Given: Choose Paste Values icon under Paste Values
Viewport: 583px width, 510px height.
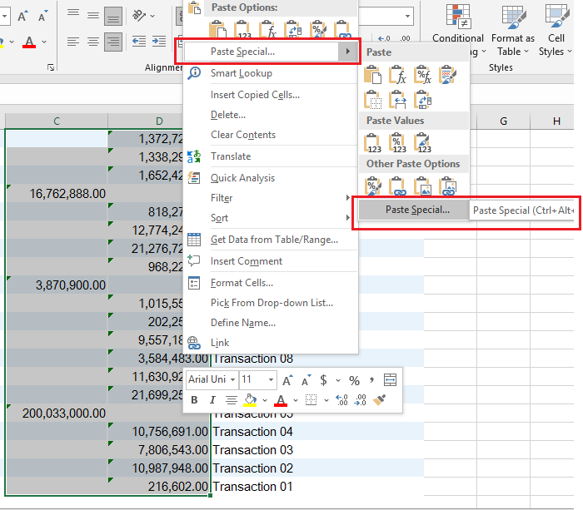Looking at the screenshot, I should coord(375,143).
